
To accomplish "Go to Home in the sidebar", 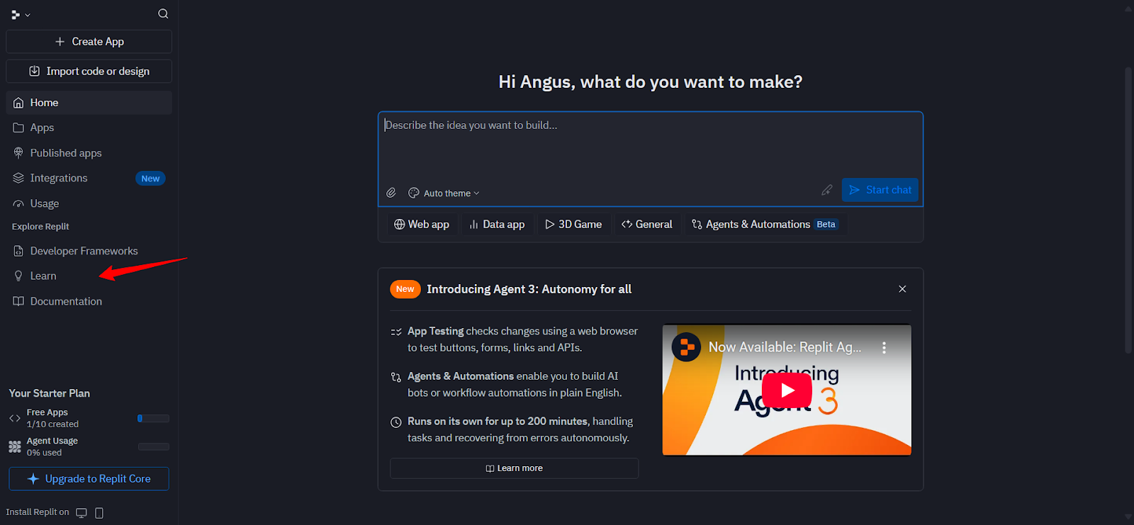I will click(89, 103).
